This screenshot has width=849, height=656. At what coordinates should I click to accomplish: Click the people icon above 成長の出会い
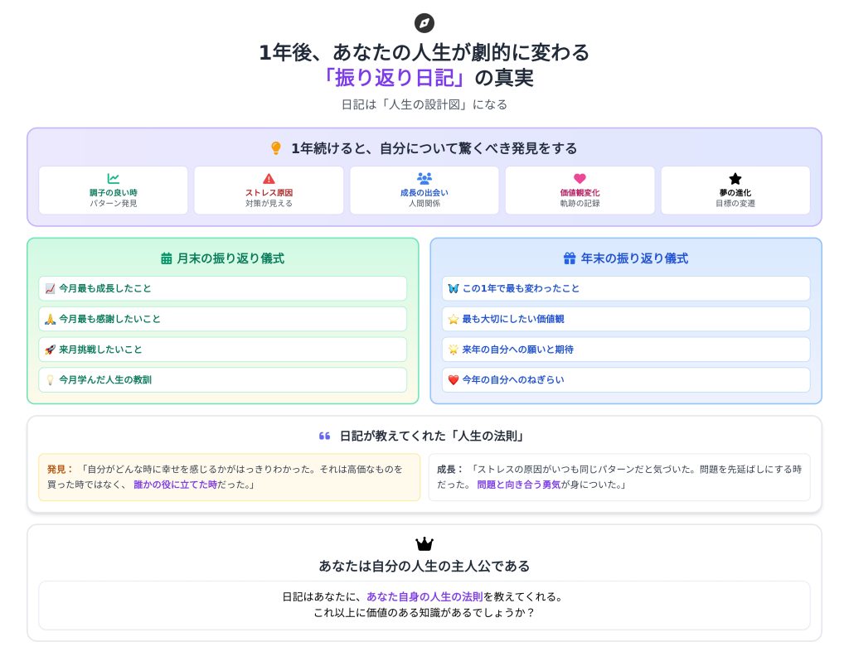pyautogui.click(x=424, y=178)
